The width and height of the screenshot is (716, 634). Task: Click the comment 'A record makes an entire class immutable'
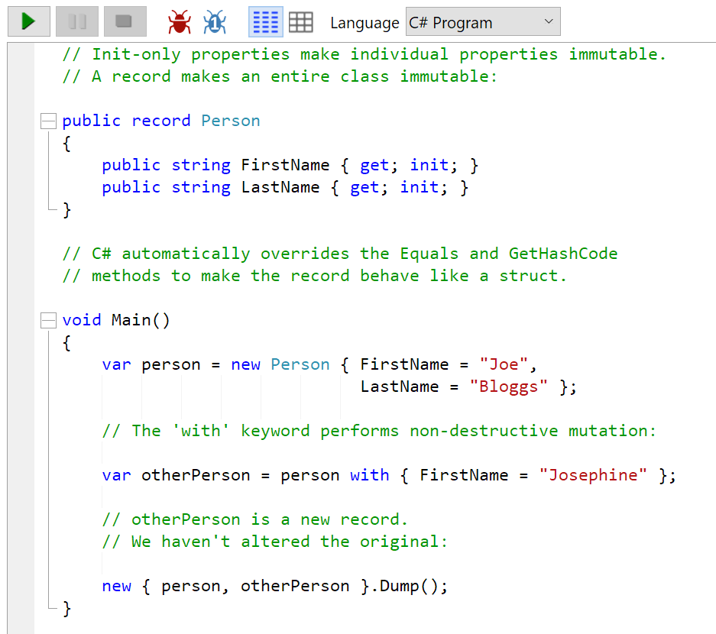point(280,76)
